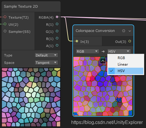146x128 pixels.
Task: Click the Texture(T2) port label
Action: click(19, 17)
